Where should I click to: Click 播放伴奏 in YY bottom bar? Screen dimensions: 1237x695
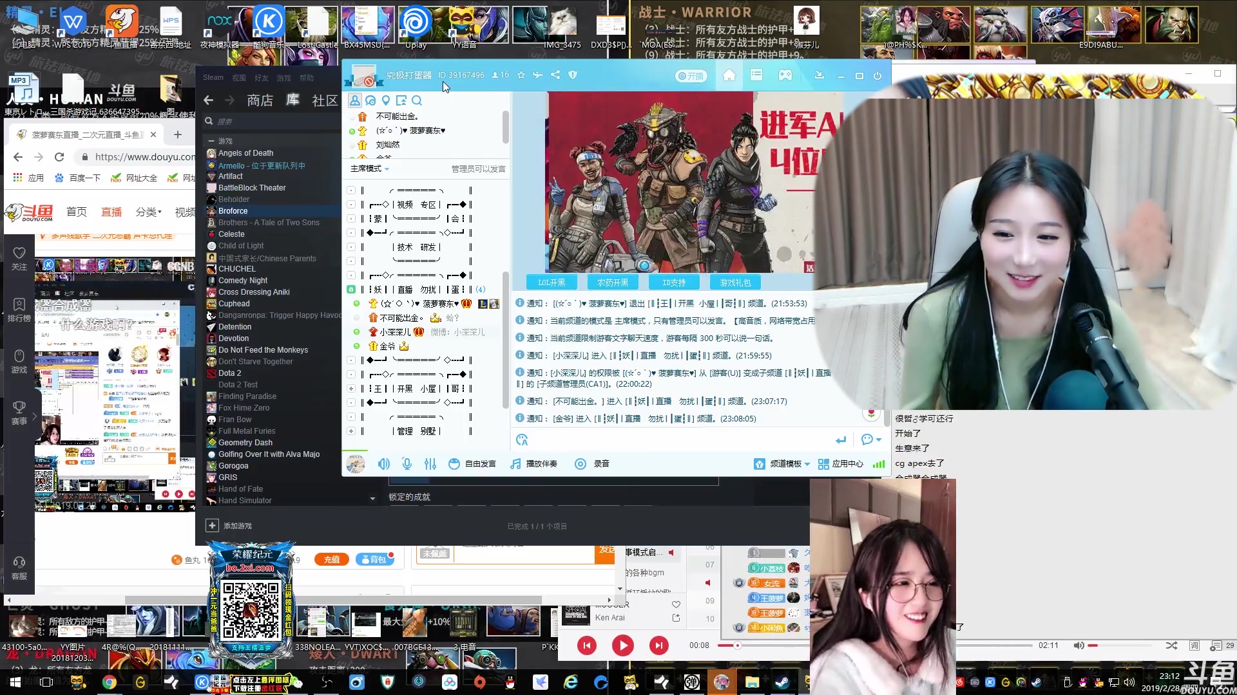pyautogui.click(x=533, y=464)
